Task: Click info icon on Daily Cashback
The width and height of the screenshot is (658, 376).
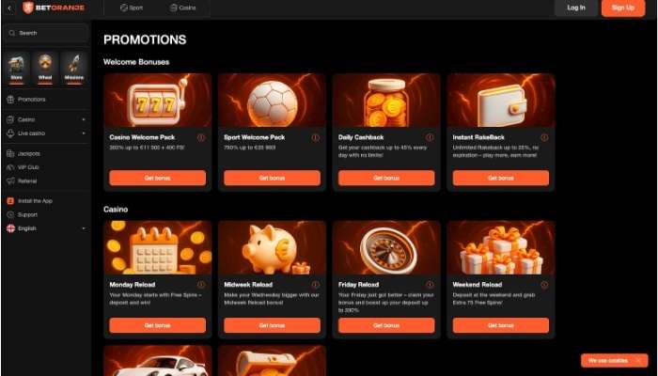Action: [430, 137]
